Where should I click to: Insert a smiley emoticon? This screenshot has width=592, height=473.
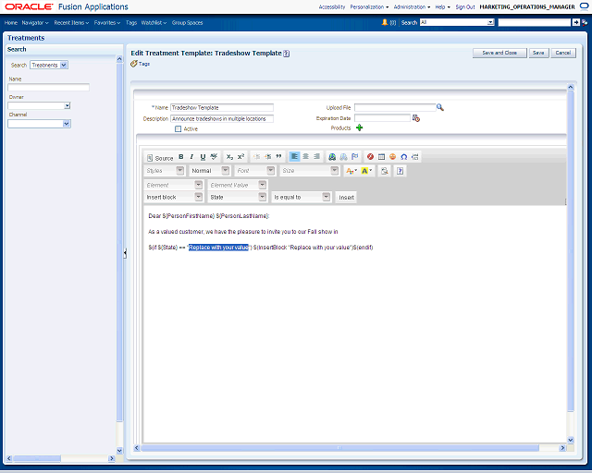pos(392,157)
